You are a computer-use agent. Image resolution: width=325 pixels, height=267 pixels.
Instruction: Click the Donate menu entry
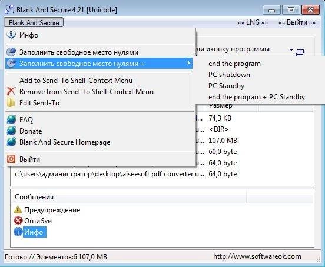pos(100,131)
